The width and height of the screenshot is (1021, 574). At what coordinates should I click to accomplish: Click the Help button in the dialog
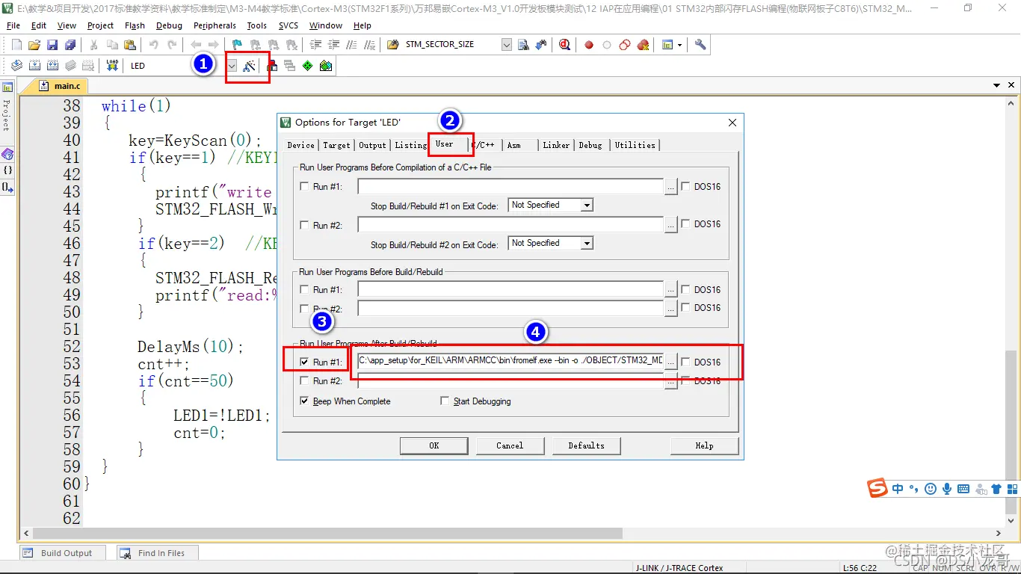pos(704,445)
